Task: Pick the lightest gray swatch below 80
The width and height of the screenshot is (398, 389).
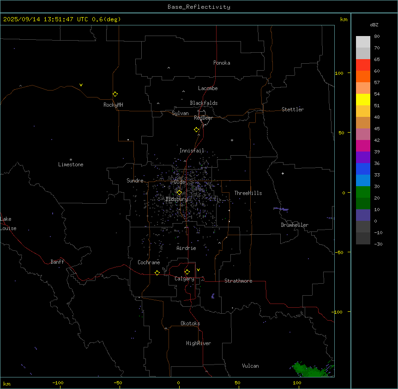Action: (363, 42)
